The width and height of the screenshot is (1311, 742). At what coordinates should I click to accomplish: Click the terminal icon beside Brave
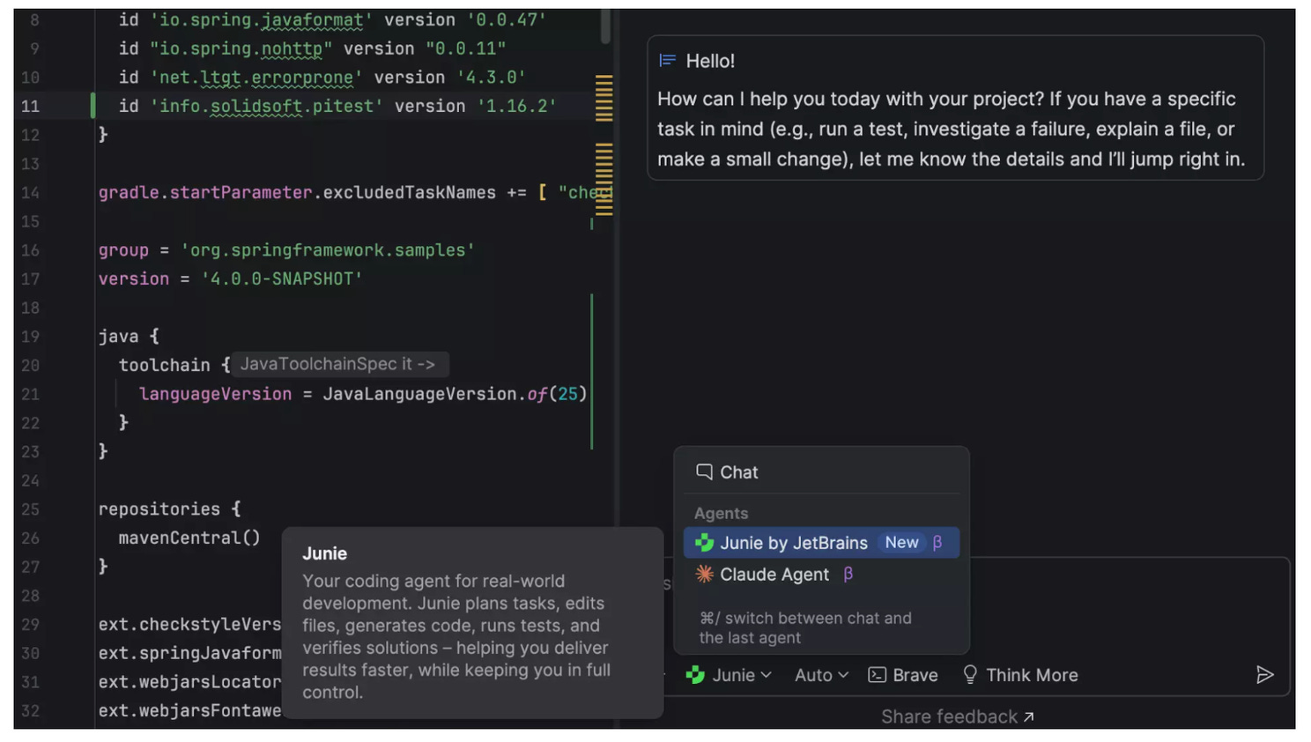877,675
